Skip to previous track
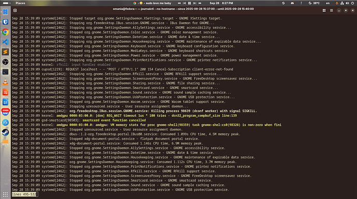Screen dimensions: 357x199 tap(184, 3)
